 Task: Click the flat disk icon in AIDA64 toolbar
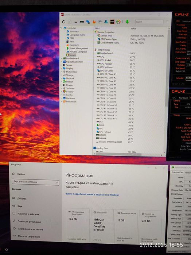(x=76, y=22)
